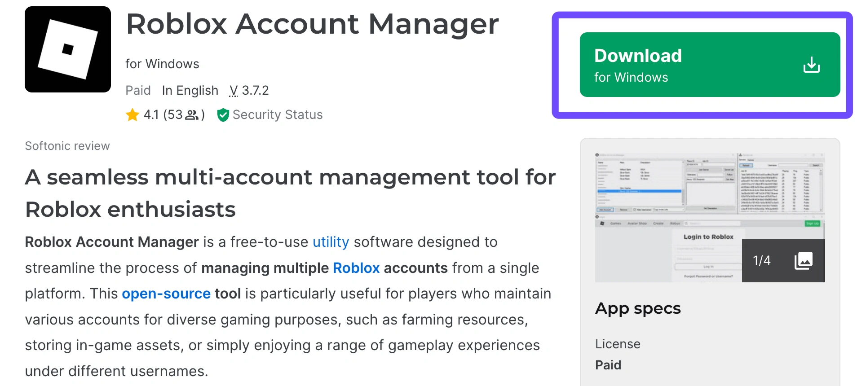
Task: Click the 'App specs' heading
Action: (638, 309)
